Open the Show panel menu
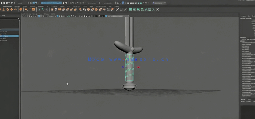255x119 pixels. (41, 14)
